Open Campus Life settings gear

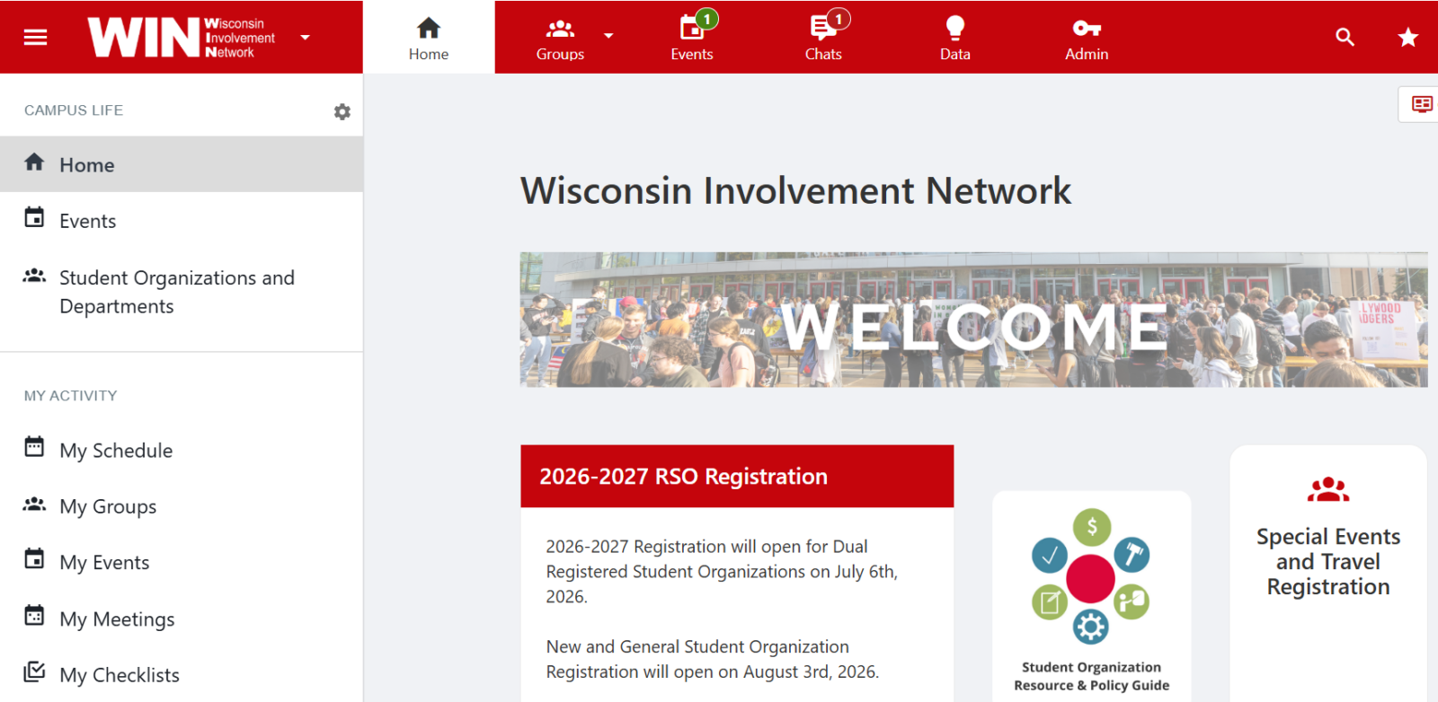click(x=342, y=111)
